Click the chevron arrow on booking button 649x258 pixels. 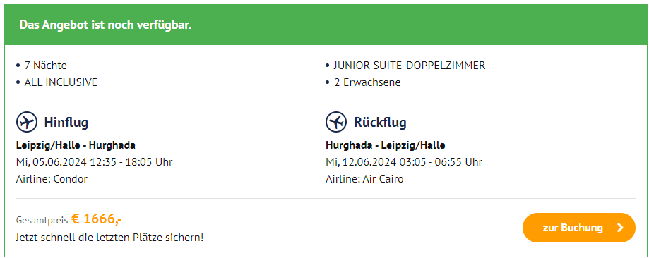pos(620,228)
